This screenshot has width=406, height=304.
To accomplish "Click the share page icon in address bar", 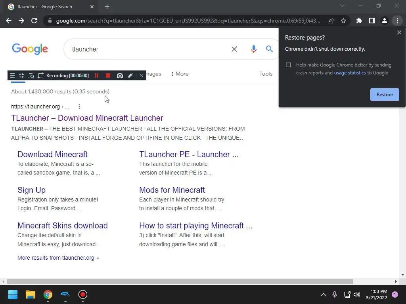I will (x=331, y=21).
